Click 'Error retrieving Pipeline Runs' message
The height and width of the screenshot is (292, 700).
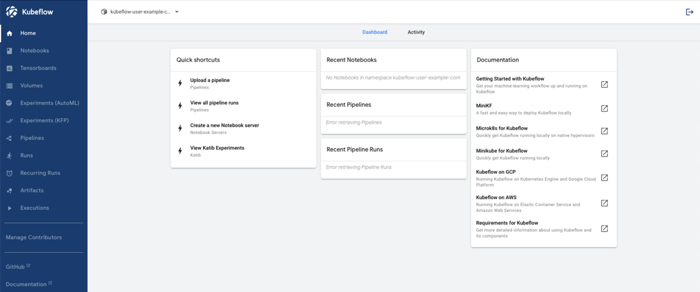click(358, 167)
